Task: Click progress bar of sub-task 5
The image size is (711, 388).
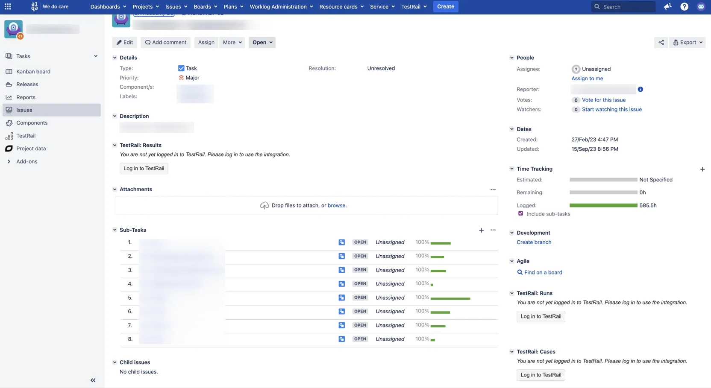Action: (450, 298)
